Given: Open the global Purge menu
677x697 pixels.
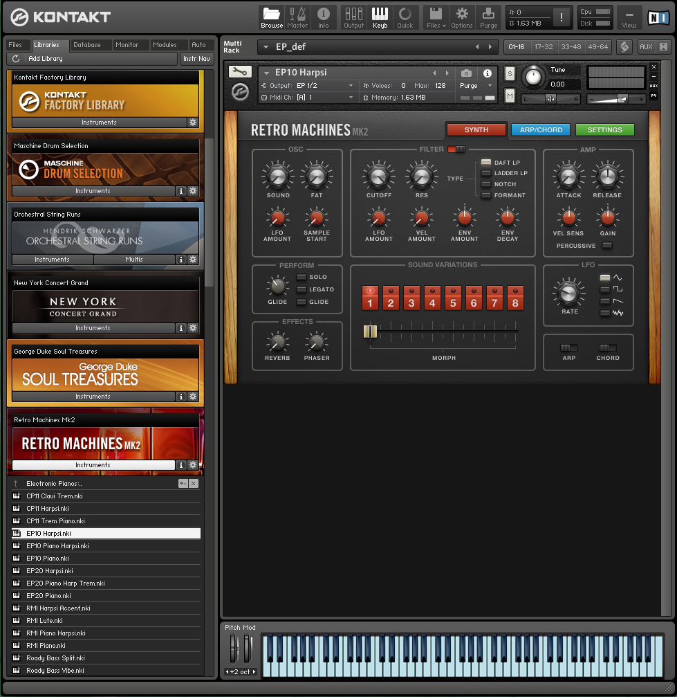Looking at the screenshot, I should pos(489,18).
